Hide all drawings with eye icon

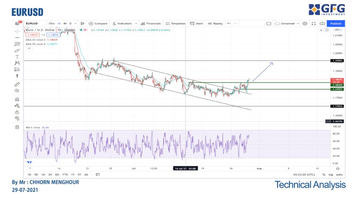click(17, 118)
